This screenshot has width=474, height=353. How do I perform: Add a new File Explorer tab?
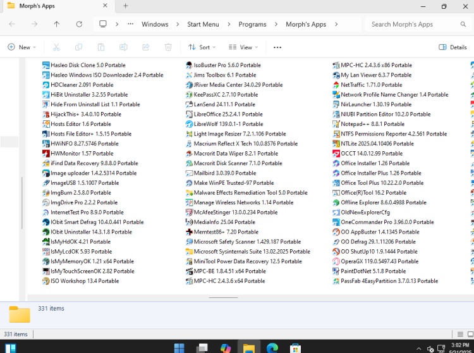point(126,6)
